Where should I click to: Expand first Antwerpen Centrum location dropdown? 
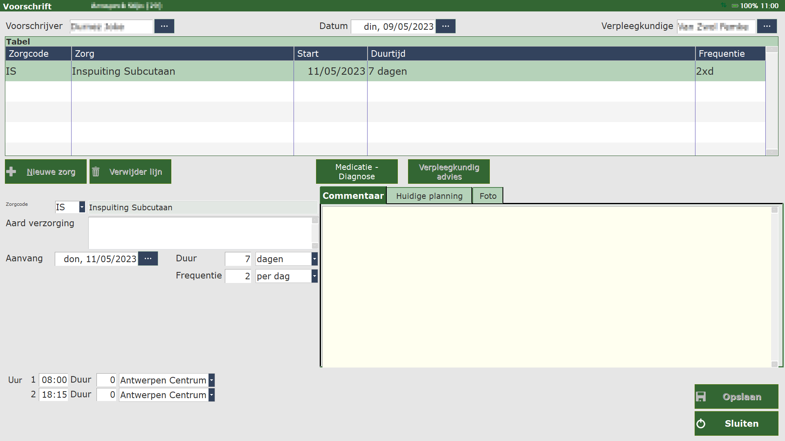211,380
